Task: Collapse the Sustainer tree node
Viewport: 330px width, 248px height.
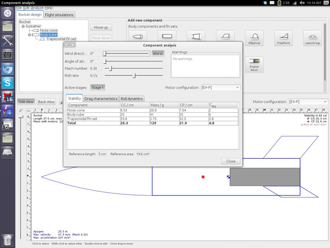Action: tap(23, 26)
